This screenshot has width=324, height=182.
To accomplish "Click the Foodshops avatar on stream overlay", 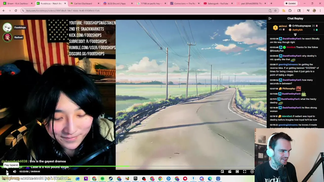I will (7, 27).
